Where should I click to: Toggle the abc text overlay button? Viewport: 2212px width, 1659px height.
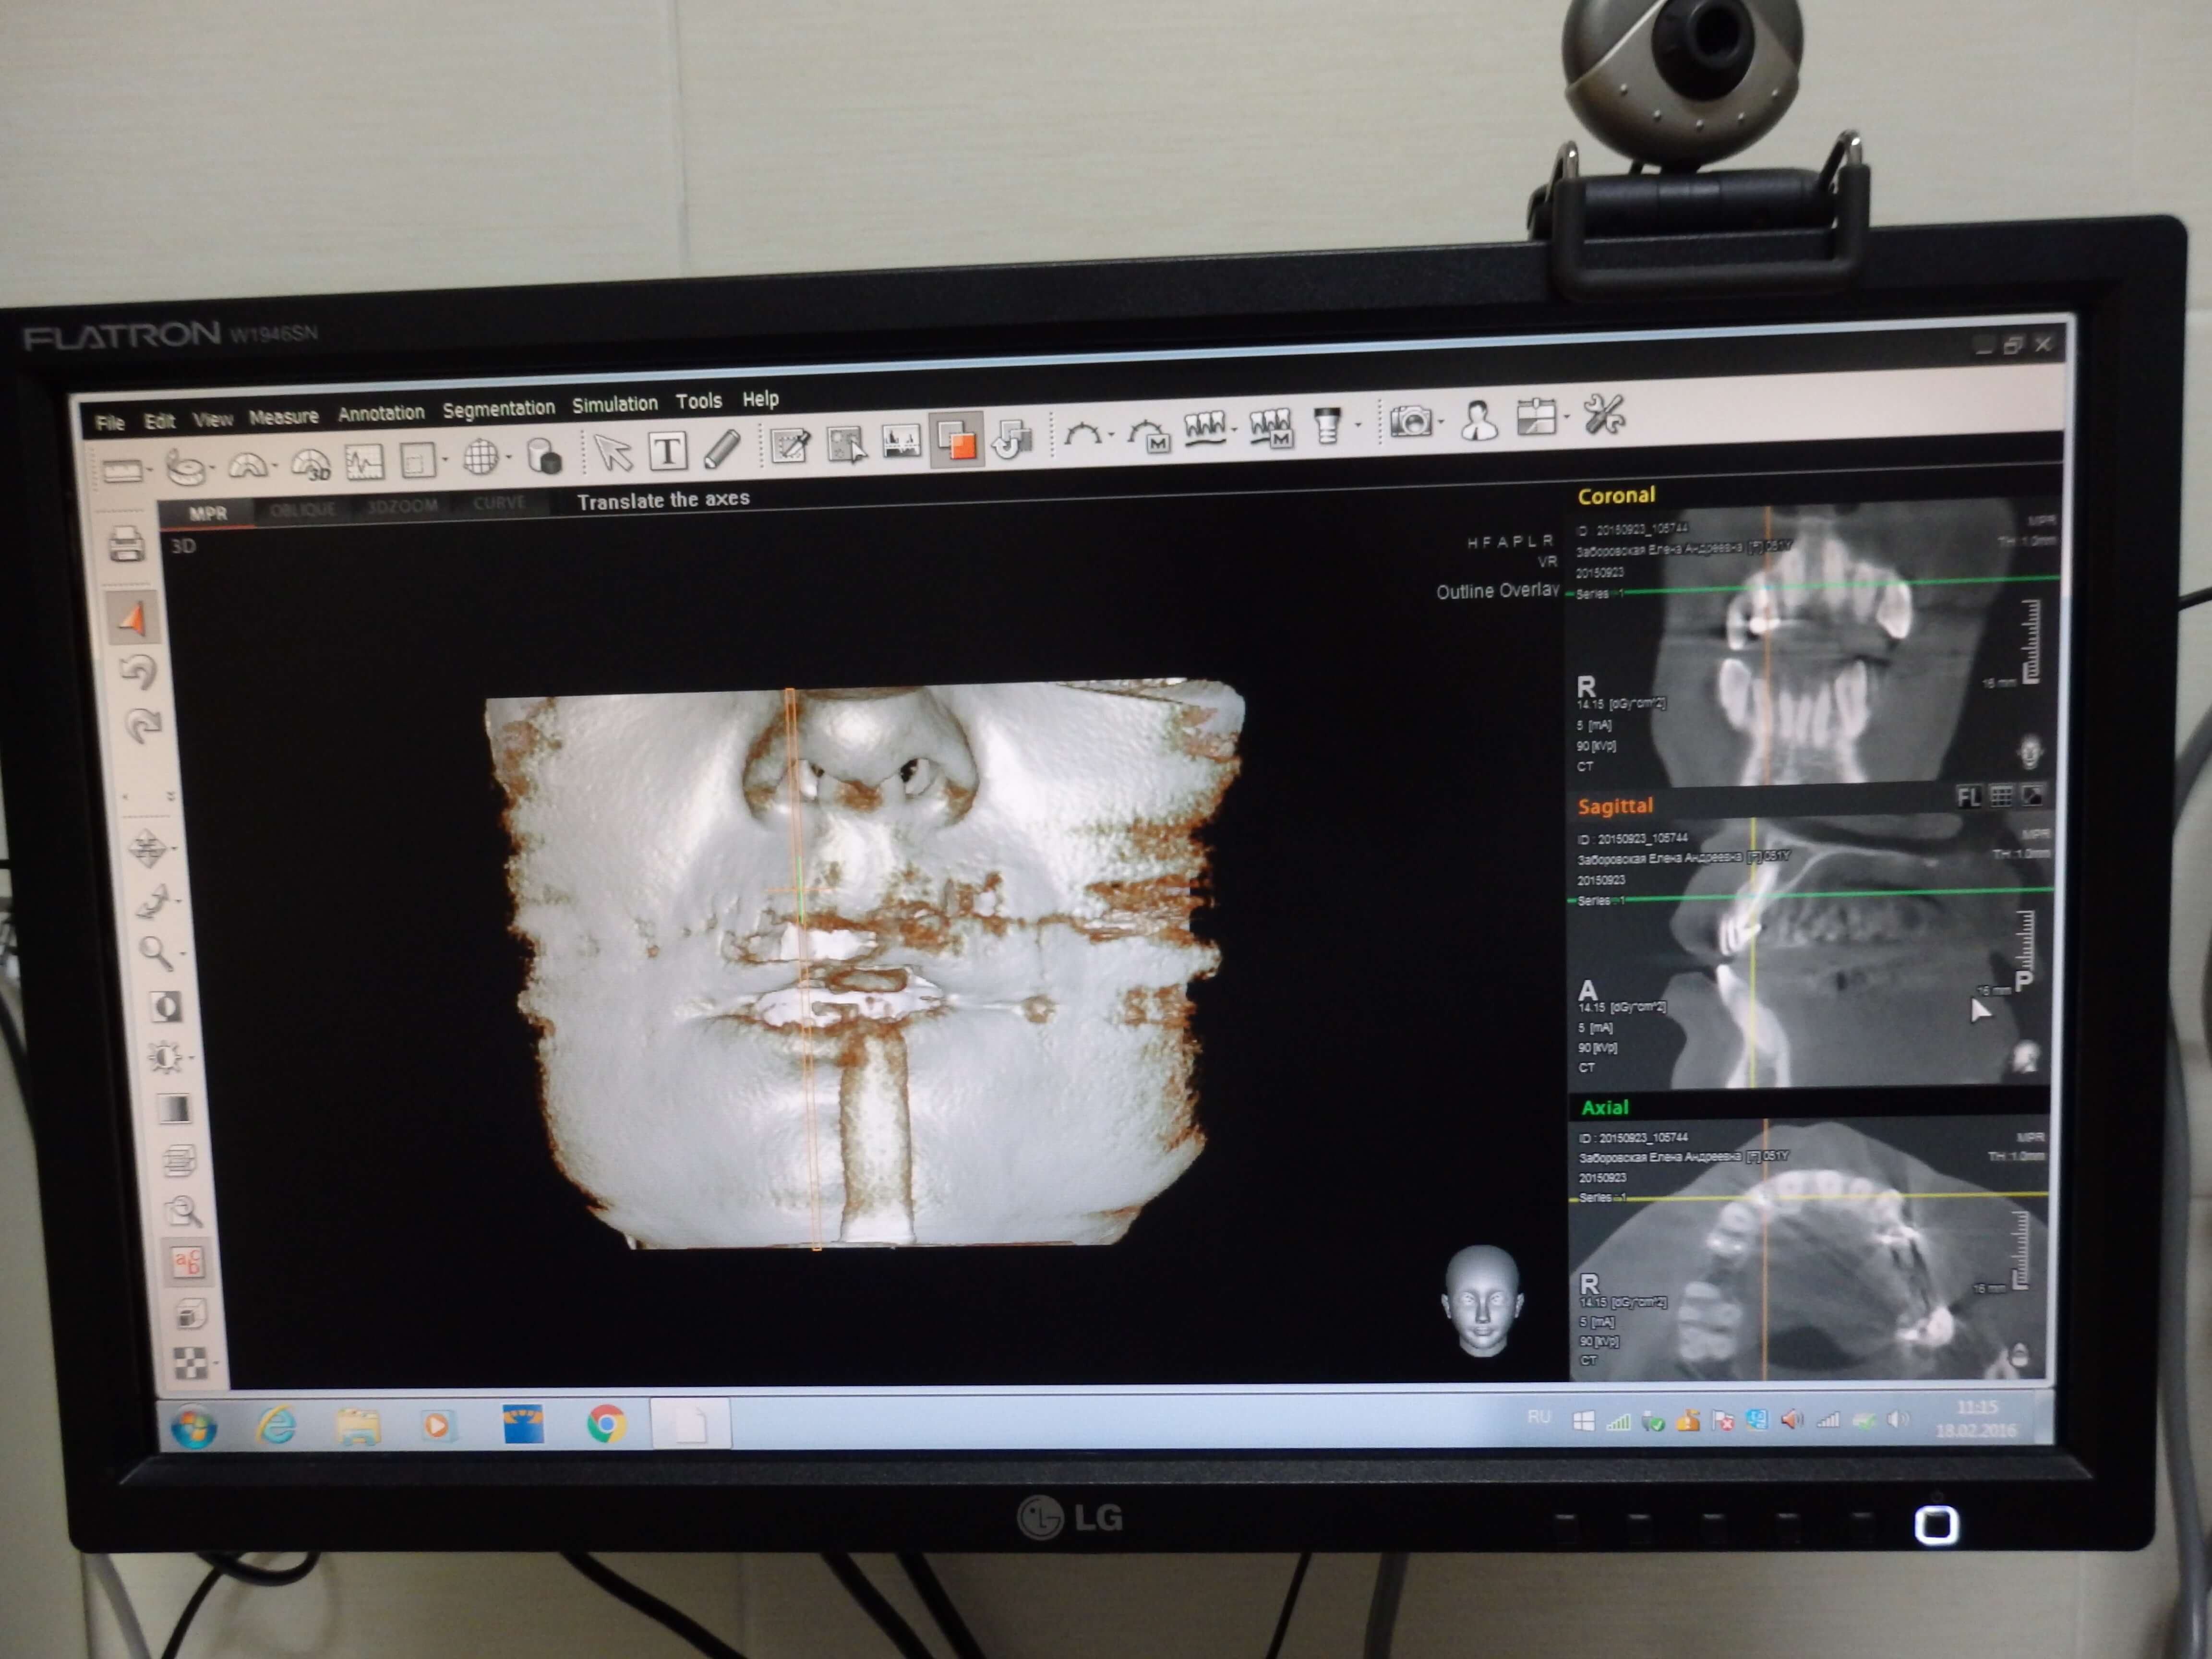tap(187, 1262)
